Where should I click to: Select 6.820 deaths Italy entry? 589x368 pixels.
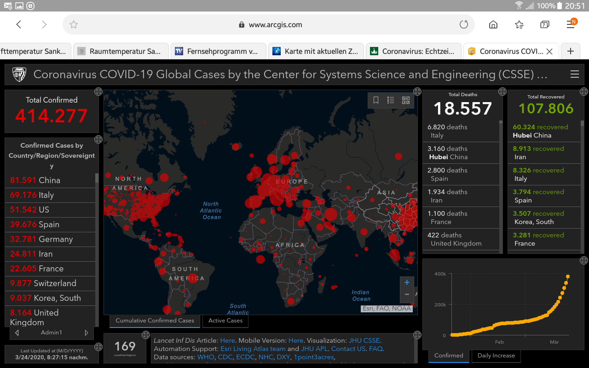tap(461, 131)
